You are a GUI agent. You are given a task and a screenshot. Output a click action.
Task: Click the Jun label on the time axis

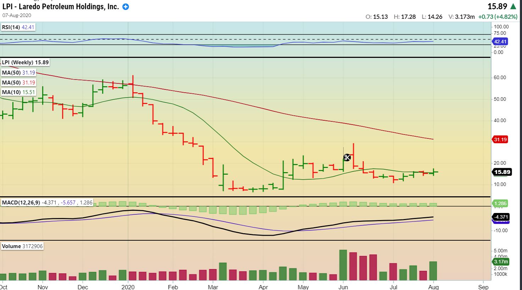tap(343, 287)
